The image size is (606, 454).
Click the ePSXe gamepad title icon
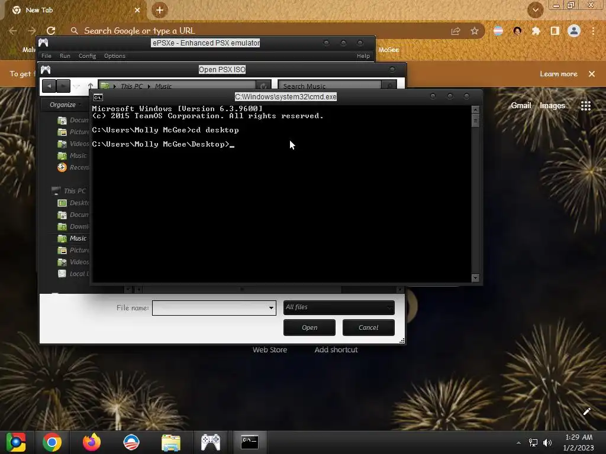pos(43,43)
